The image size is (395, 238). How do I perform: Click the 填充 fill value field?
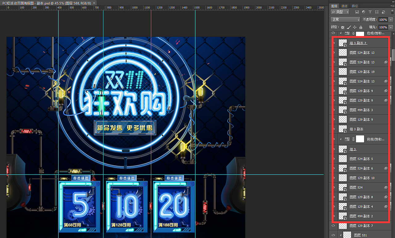pos(383,27)
